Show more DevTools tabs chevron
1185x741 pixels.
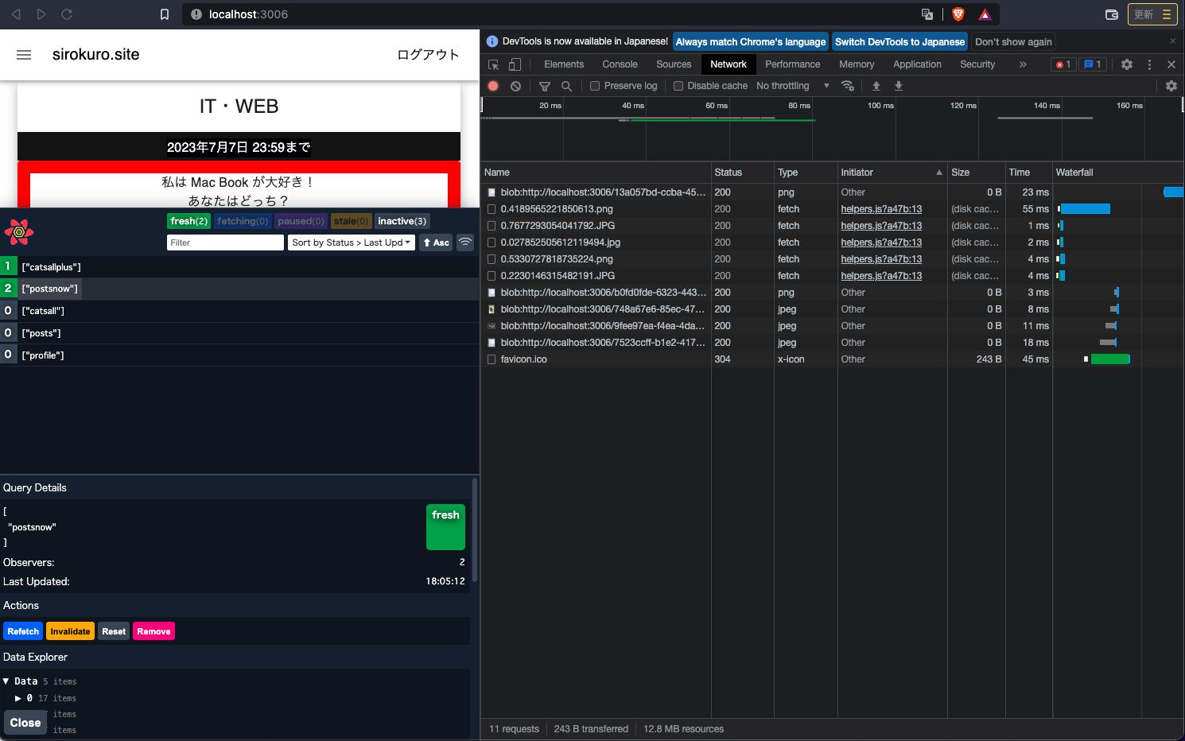point(1023,64)
